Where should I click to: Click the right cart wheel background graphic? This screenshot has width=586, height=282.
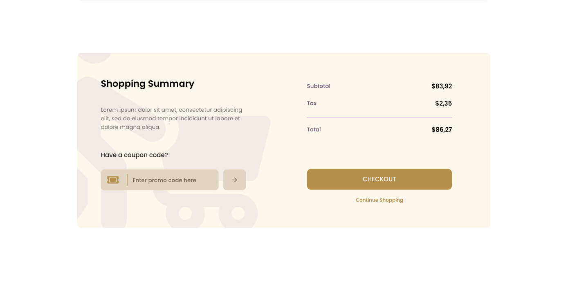238,213
